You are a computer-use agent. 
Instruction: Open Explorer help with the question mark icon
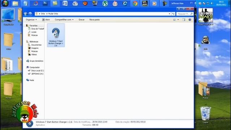click(190, 19)
